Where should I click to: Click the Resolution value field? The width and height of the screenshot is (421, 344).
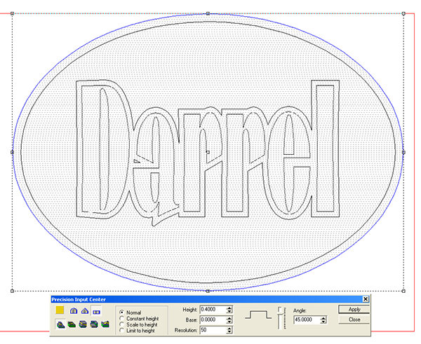pyautogui.click(x=213, y=330)
